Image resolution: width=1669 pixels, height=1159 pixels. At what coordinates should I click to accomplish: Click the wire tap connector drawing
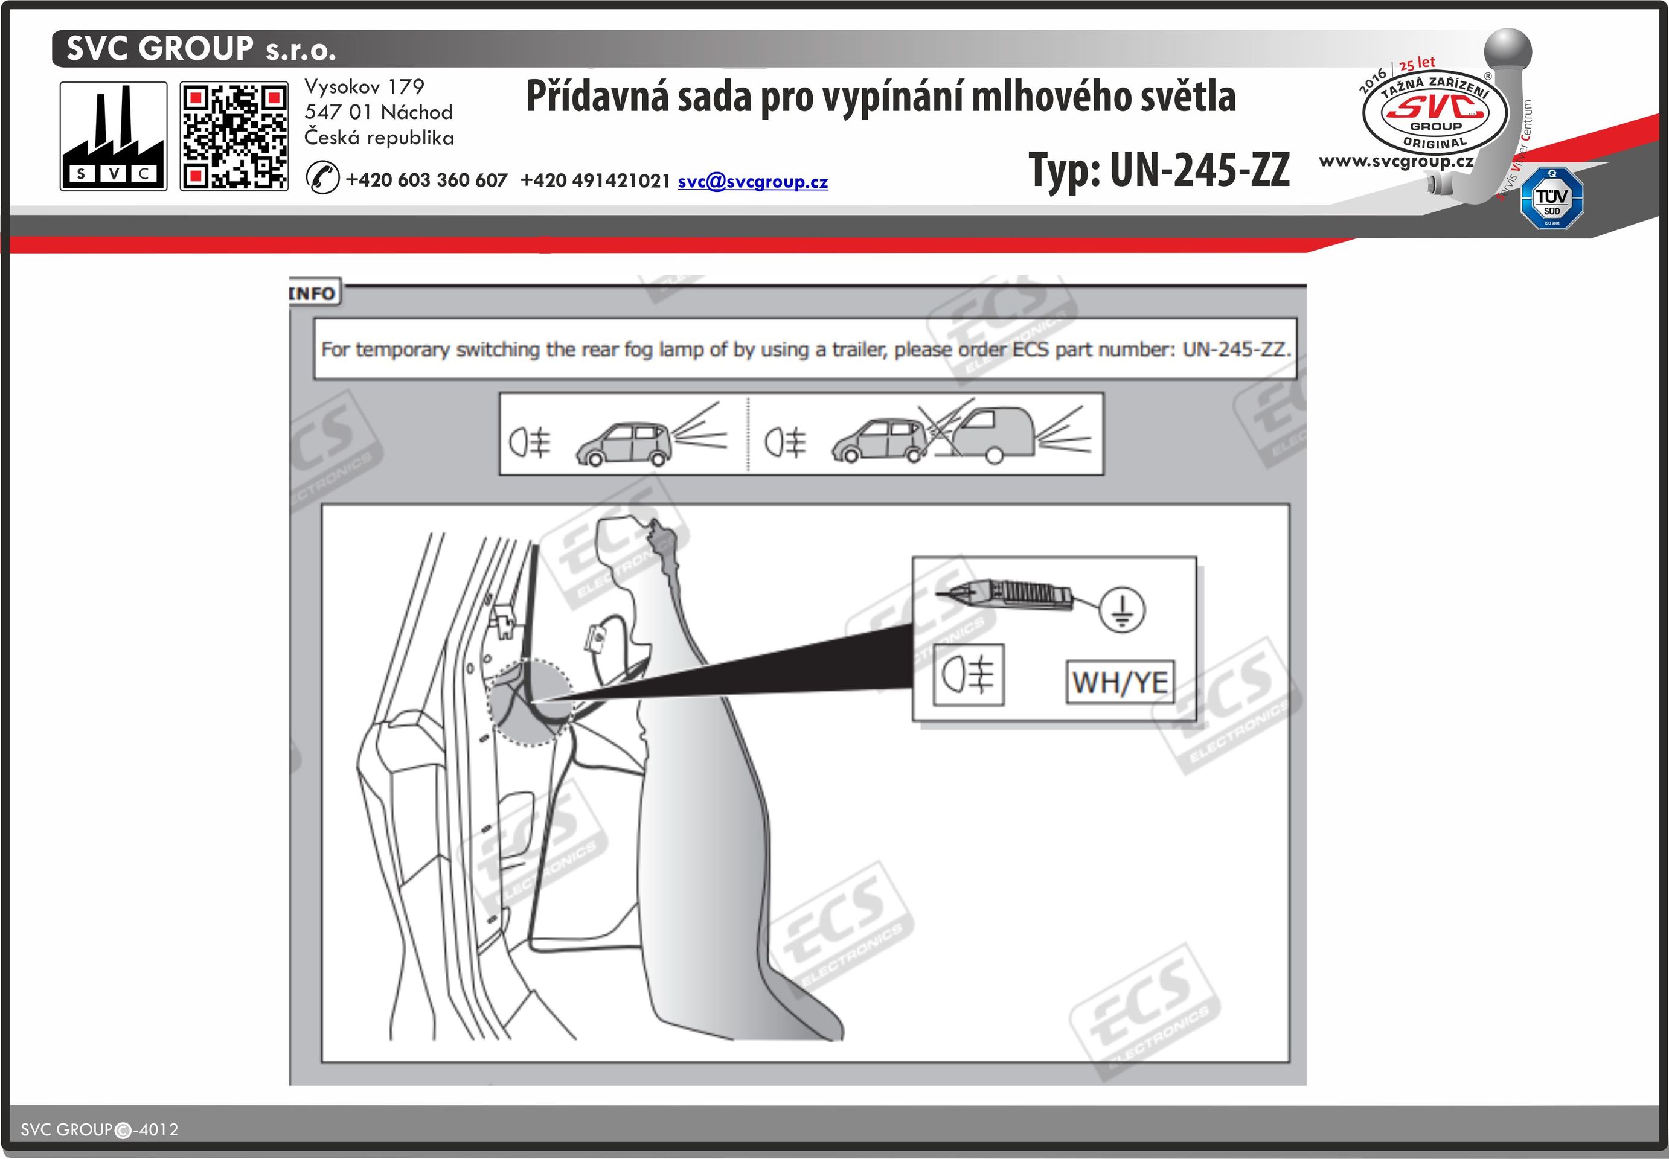(x=1006, y=595)
